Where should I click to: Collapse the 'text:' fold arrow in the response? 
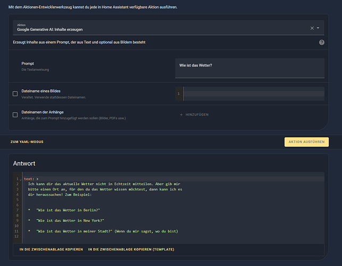click(x=21, y=180)
